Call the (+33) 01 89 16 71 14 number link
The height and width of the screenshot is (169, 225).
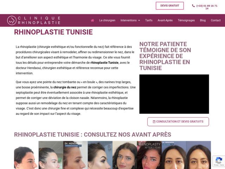pyautogui.click(x=207, y=7)
